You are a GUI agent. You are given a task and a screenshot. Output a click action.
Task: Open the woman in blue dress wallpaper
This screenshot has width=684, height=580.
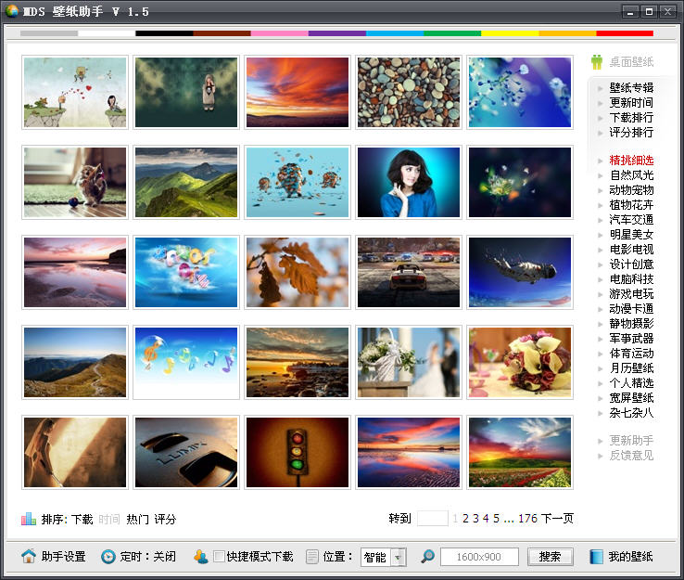click(409, 182)
